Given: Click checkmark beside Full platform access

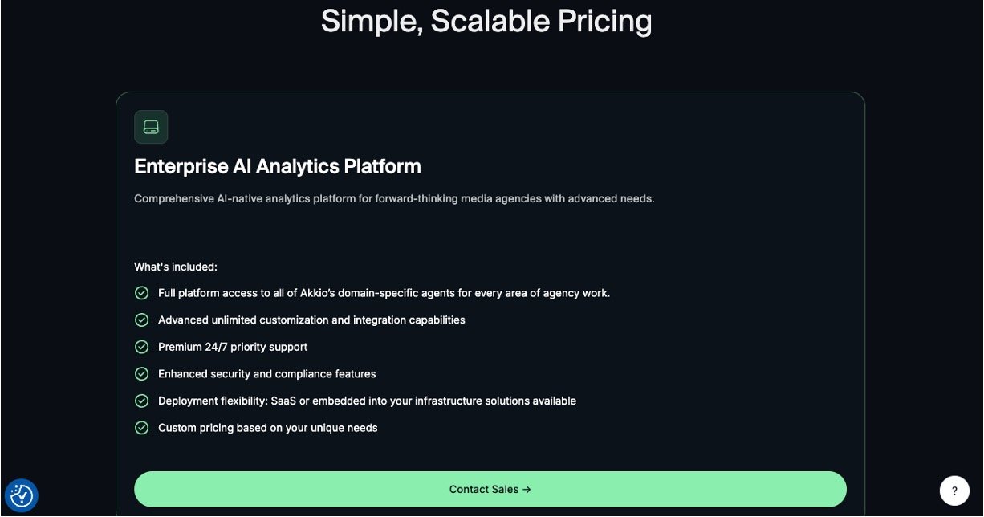Looking at the screenshot, I should 142,293.
